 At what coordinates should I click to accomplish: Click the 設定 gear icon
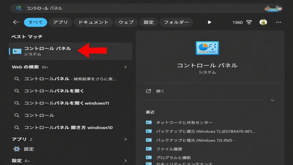pos(17,149)
